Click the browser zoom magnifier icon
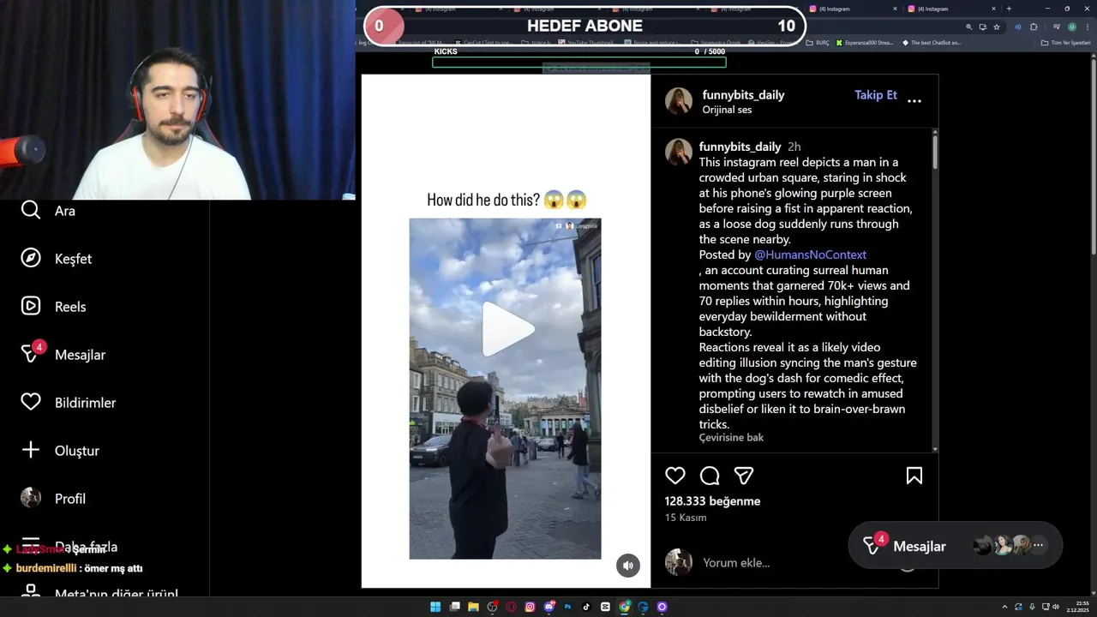 click(968, 27)
